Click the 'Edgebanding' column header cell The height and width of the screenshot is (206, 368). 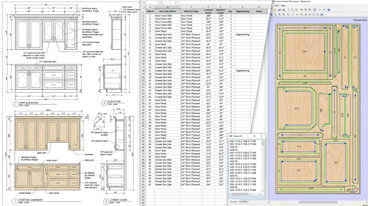coord(242,11)
